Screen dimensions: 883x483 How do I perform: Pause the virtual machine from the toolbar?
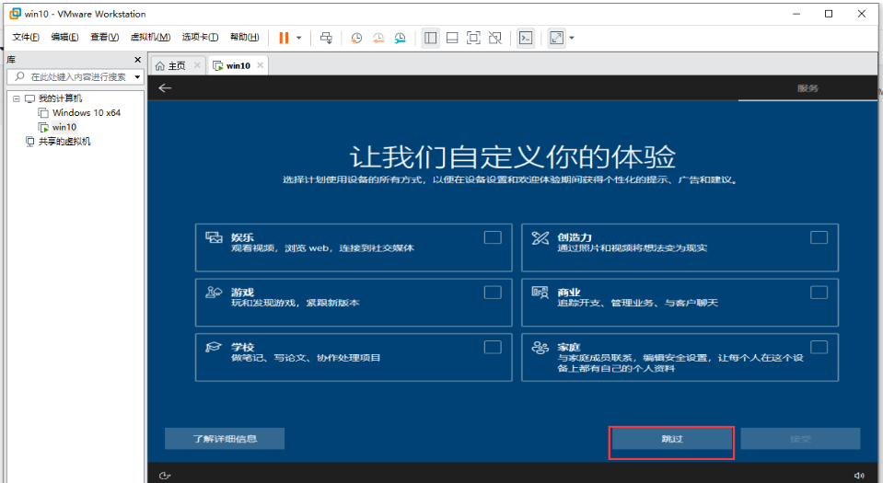pos(284,38)
